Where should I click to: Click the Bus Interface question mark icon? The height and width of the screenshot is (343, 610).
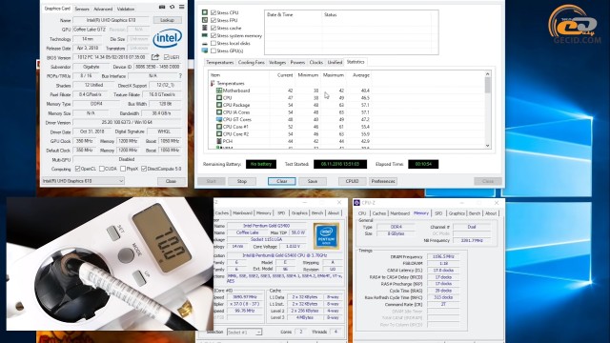pyautogui.click(x=180, y=76)
